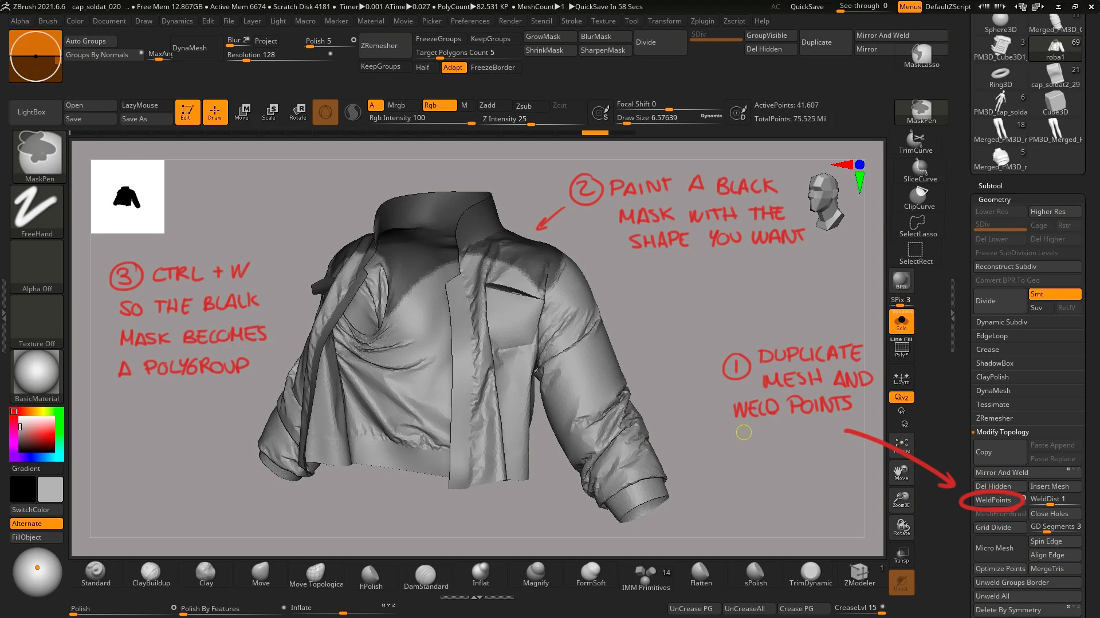The width and height of the screenshot is (1100, 618).
Task: Open the Stroke menu
Action: (x=571, y=21)
